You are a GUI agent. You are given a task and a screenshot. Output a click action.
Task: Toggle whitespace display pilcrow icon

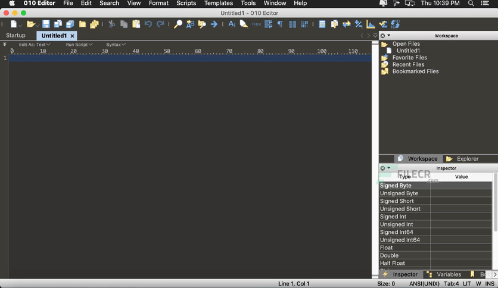[280, 24]
